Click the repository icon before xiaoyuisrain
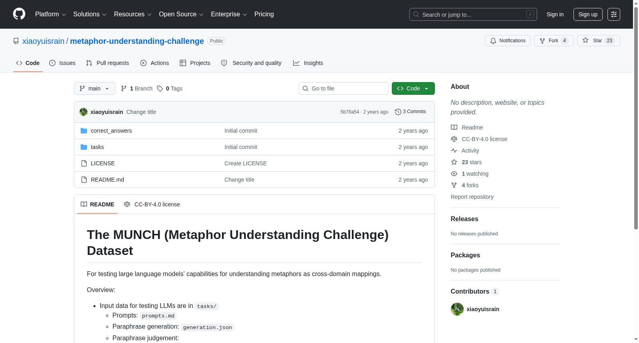The width and height of the screenshot is (639, 343). 16,41
